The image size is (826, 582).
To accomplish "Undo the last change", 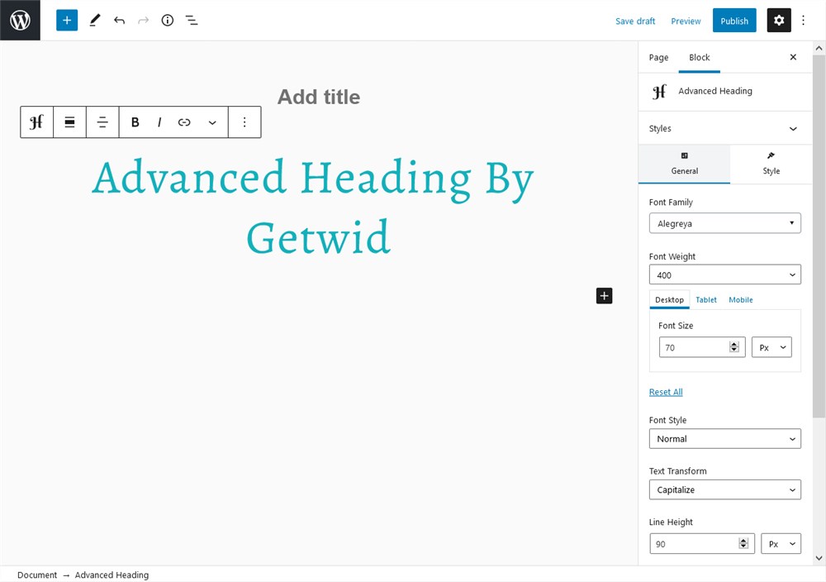I will tap(119, 21).
